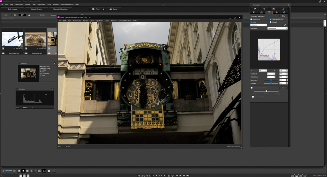Turn the filter ON
The height and width of the screenshot is (177, 327).
point(15,15)
